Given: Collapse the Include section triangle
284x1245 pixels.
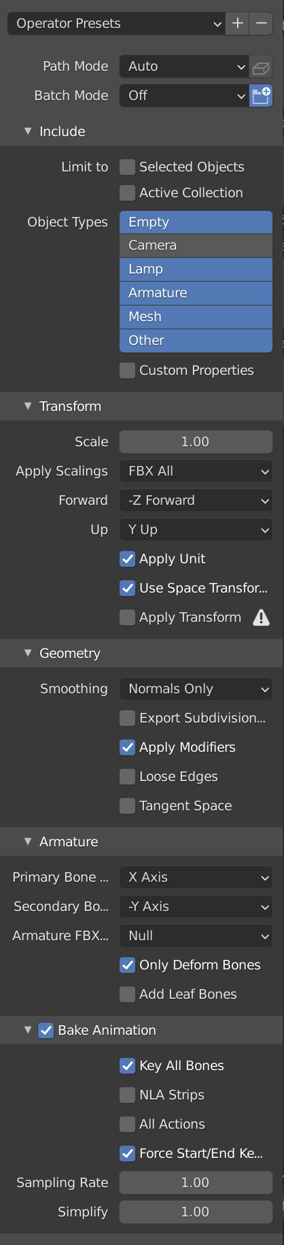Looking at the screenshot, I should (28, 131).
